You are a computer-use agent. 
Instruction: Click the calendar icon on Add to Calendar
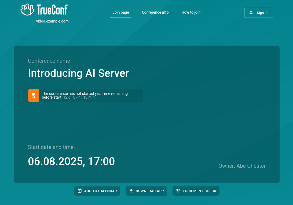click(79, 191)
